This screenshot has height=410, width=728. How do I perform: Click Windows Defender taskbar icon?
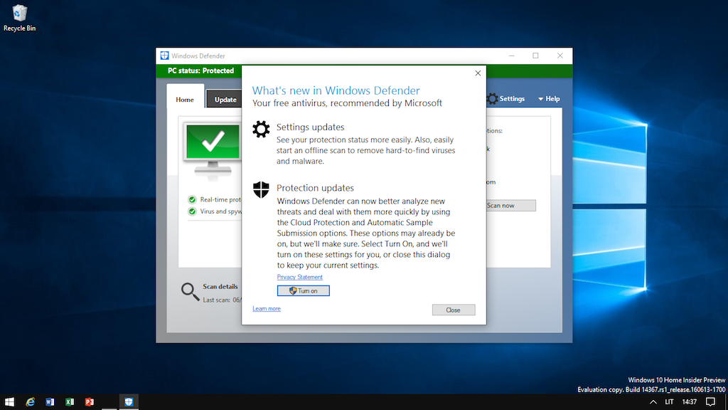click(129, 402)
